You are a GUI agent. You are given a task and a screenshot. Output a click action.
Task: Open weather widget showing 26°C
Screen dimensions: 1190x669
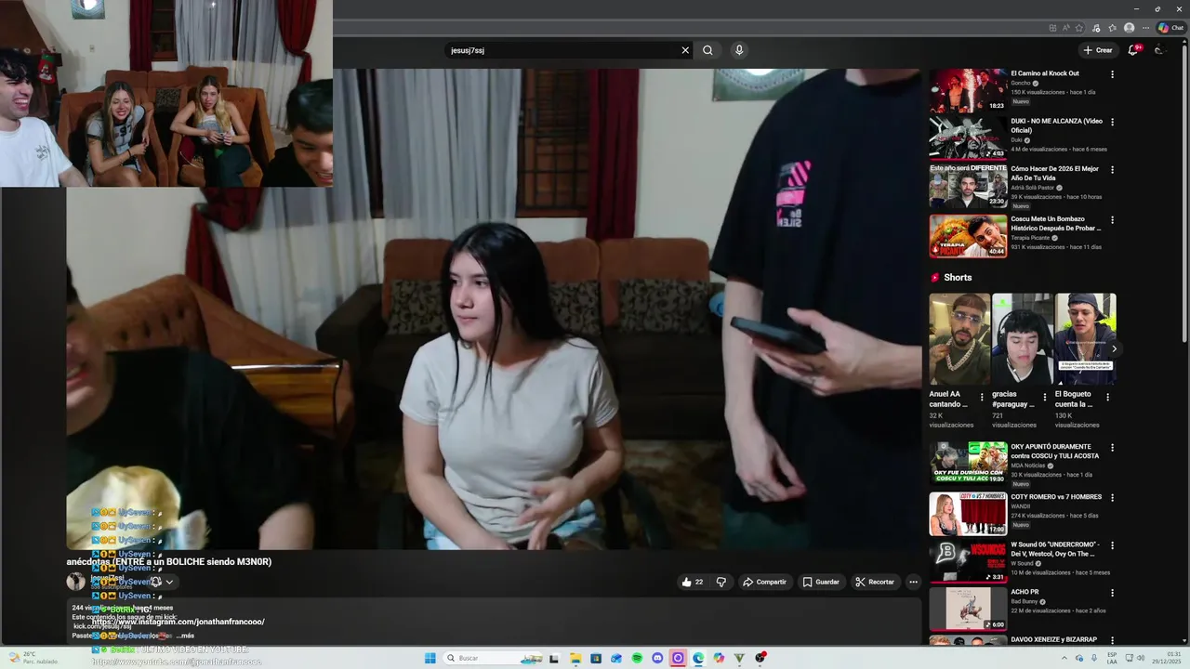pyautogui.click(x=32, y=658)
